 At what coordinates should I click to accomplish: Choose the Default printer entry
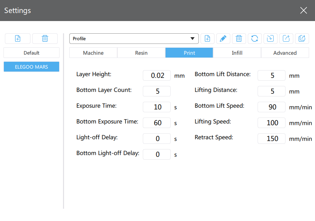click(31, 53)
